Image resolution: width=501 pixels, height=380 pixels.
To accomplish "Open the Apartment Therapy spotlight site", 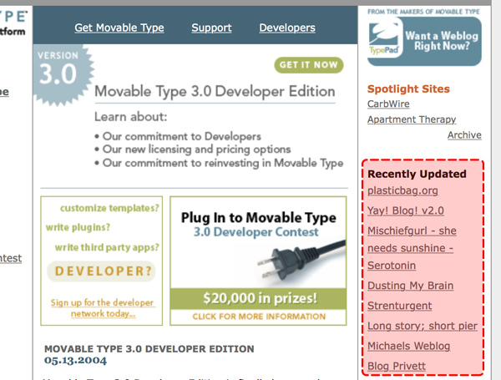I will (x=412, y=119).
